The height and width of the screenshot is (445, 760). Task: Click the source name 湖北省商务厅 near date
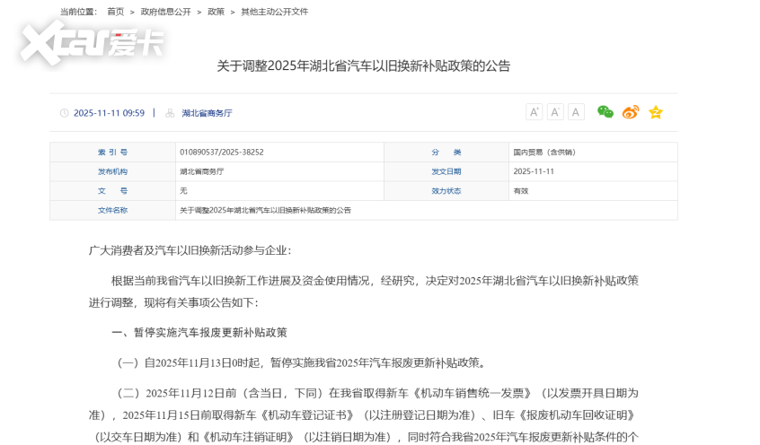tap(207, 113)
